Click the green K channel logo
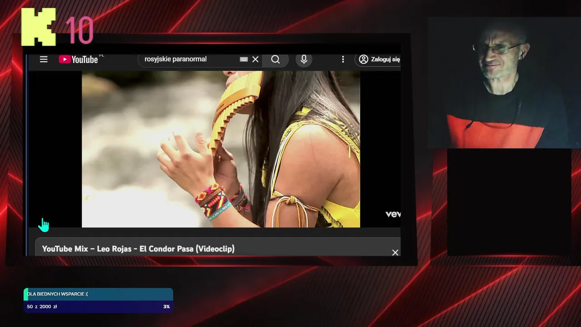Image resolution: width=581 pixels, height=327 pixels. (x=39, y=27)
